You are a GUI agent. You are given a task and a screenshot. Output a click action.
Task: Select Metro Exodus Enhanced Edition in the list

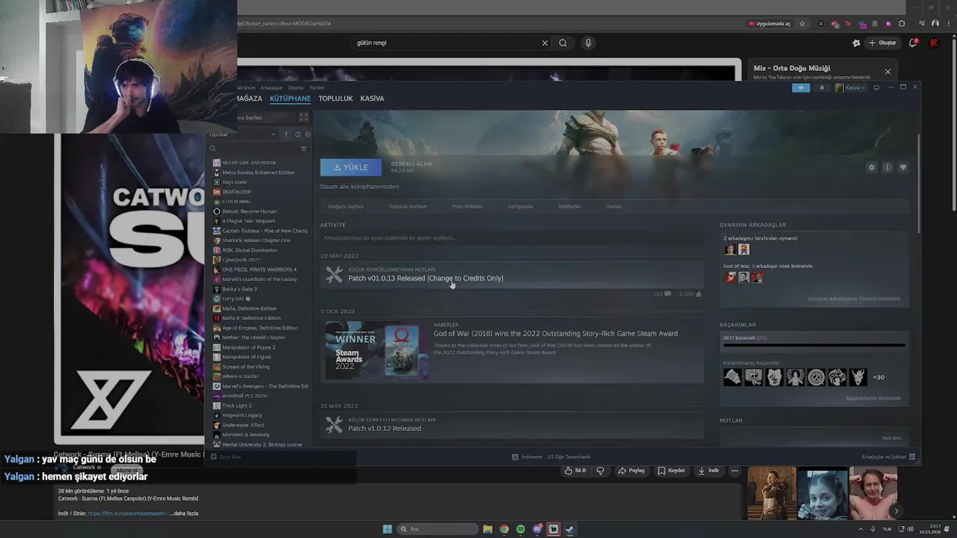tap(259, 173)
